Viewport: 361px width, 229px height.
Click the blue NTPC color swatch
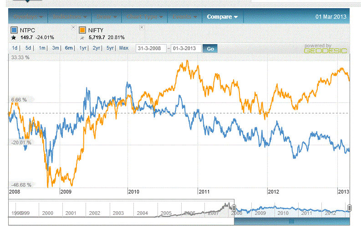[14, 30]
